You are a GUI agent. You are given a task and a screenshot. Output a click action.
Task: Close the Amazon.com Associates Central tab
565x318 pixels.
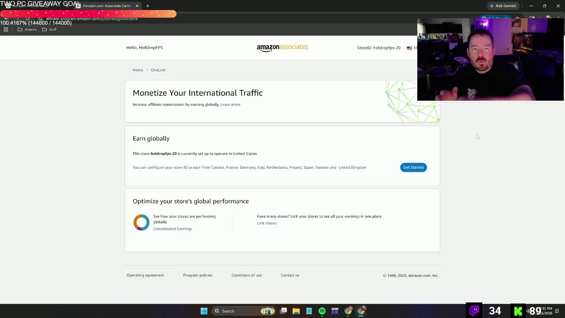click(x=137, y=6)
